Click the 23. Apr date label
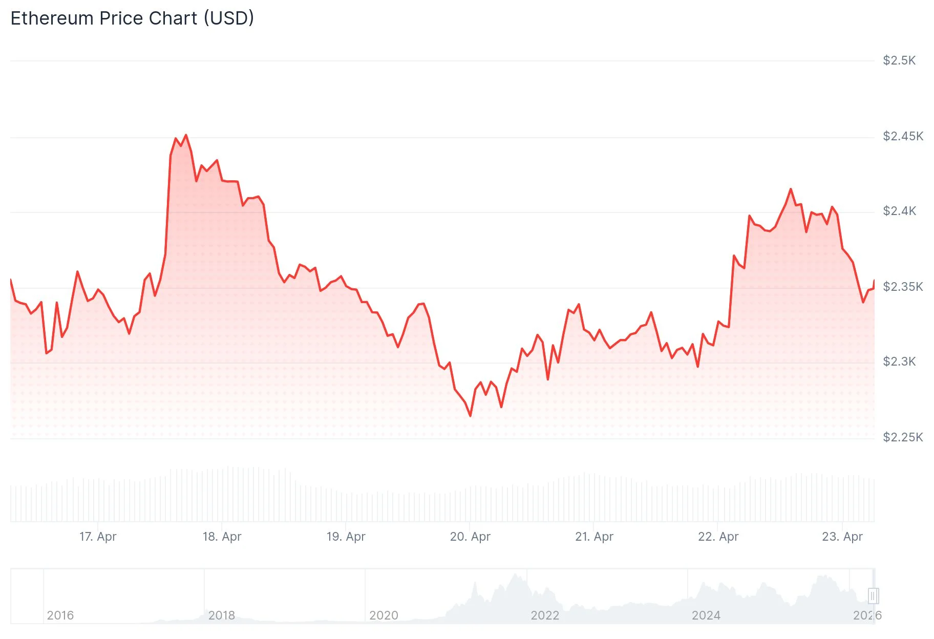 [842, 537]
